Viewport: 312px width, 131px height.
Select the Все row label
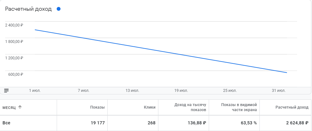(x=6, y=123)
